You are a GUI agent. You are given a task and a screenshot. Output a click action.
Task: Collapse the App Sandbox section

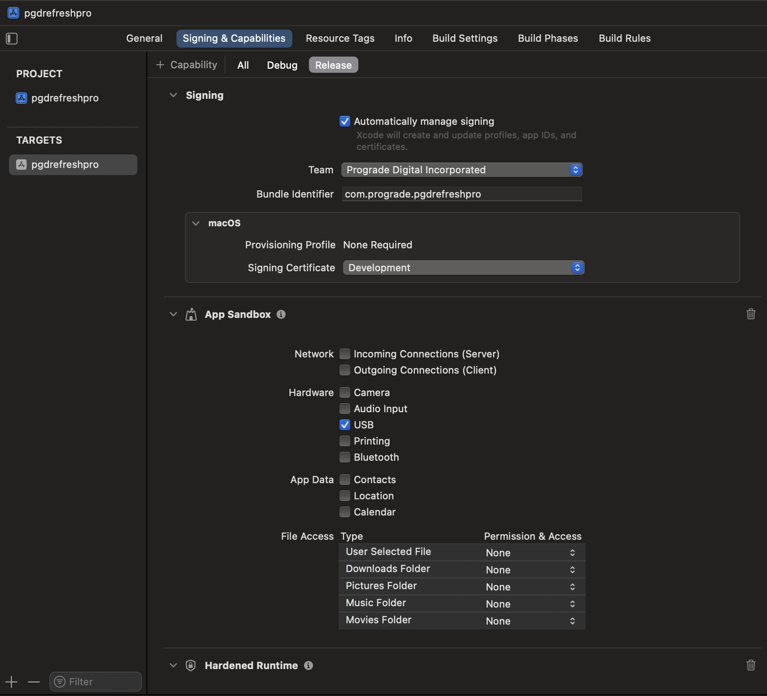coord(173,314)
